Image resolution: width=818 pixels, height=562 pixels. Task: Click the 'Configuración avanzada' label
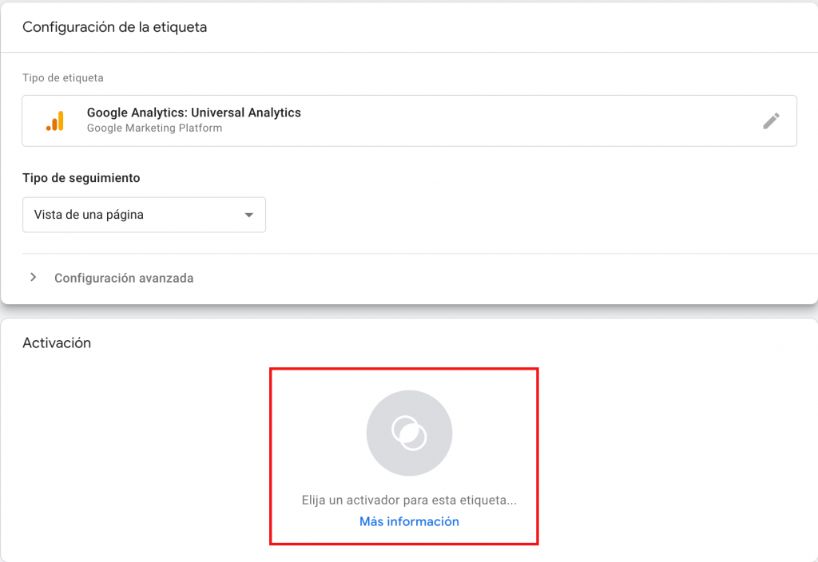point(124,278)
